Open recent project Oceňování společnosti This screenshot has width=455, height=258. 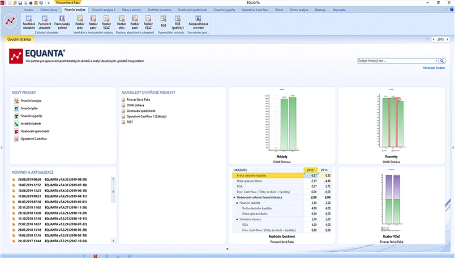click(139, 111)
